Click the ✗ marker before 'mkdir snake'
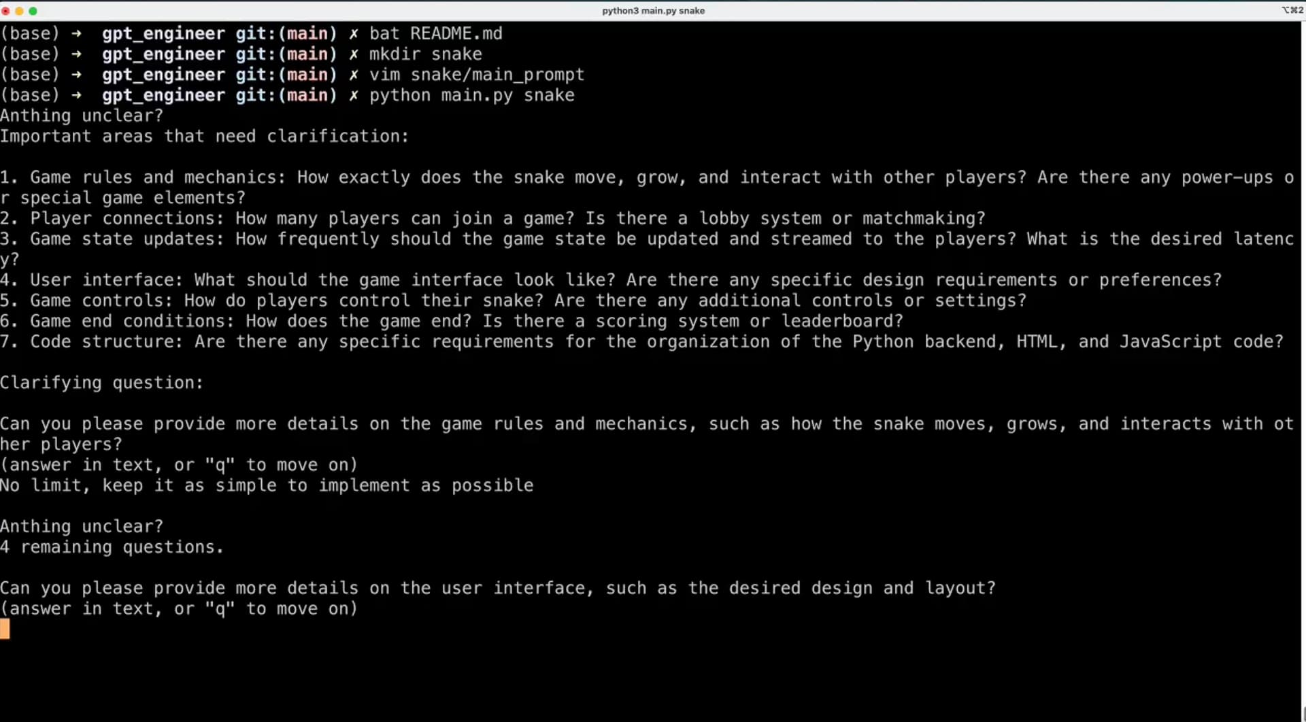The height and width of the screenshot is (722, 1306). 353,54
